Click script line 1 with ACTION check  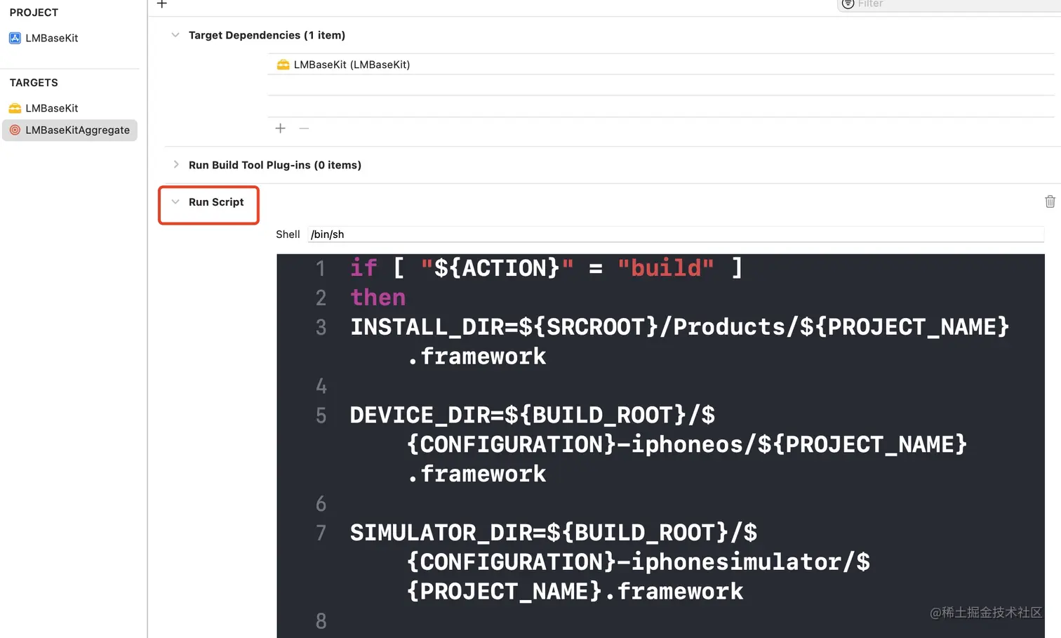[x=546, y=268]
